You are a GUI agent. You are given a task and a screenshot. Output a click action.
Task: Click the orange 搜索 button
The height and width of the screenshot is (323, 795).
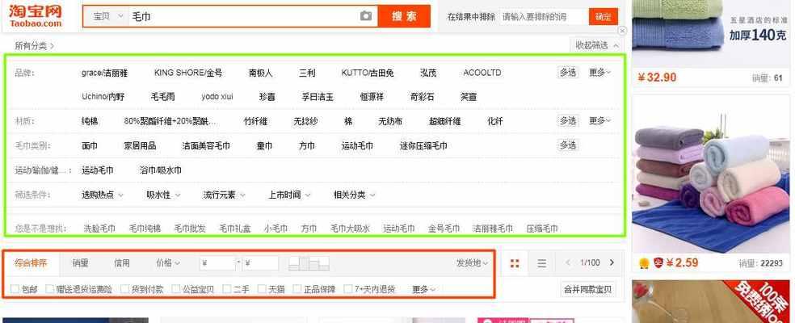404,16
